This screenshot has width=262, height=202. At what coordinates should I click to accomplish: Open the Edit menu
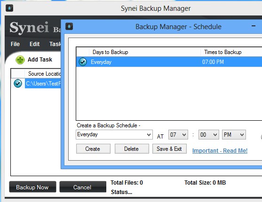35,44
